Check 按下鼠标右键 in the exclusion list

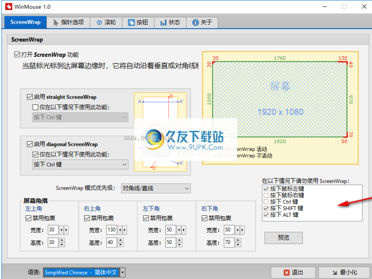pos(266,195)
